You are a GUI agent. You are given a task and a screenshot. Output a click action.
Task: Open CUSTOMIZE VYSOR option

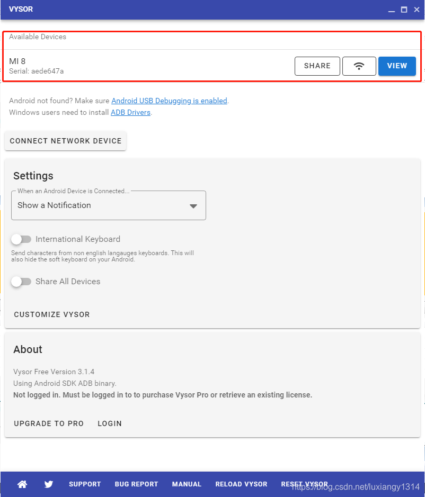click(52, 314)
